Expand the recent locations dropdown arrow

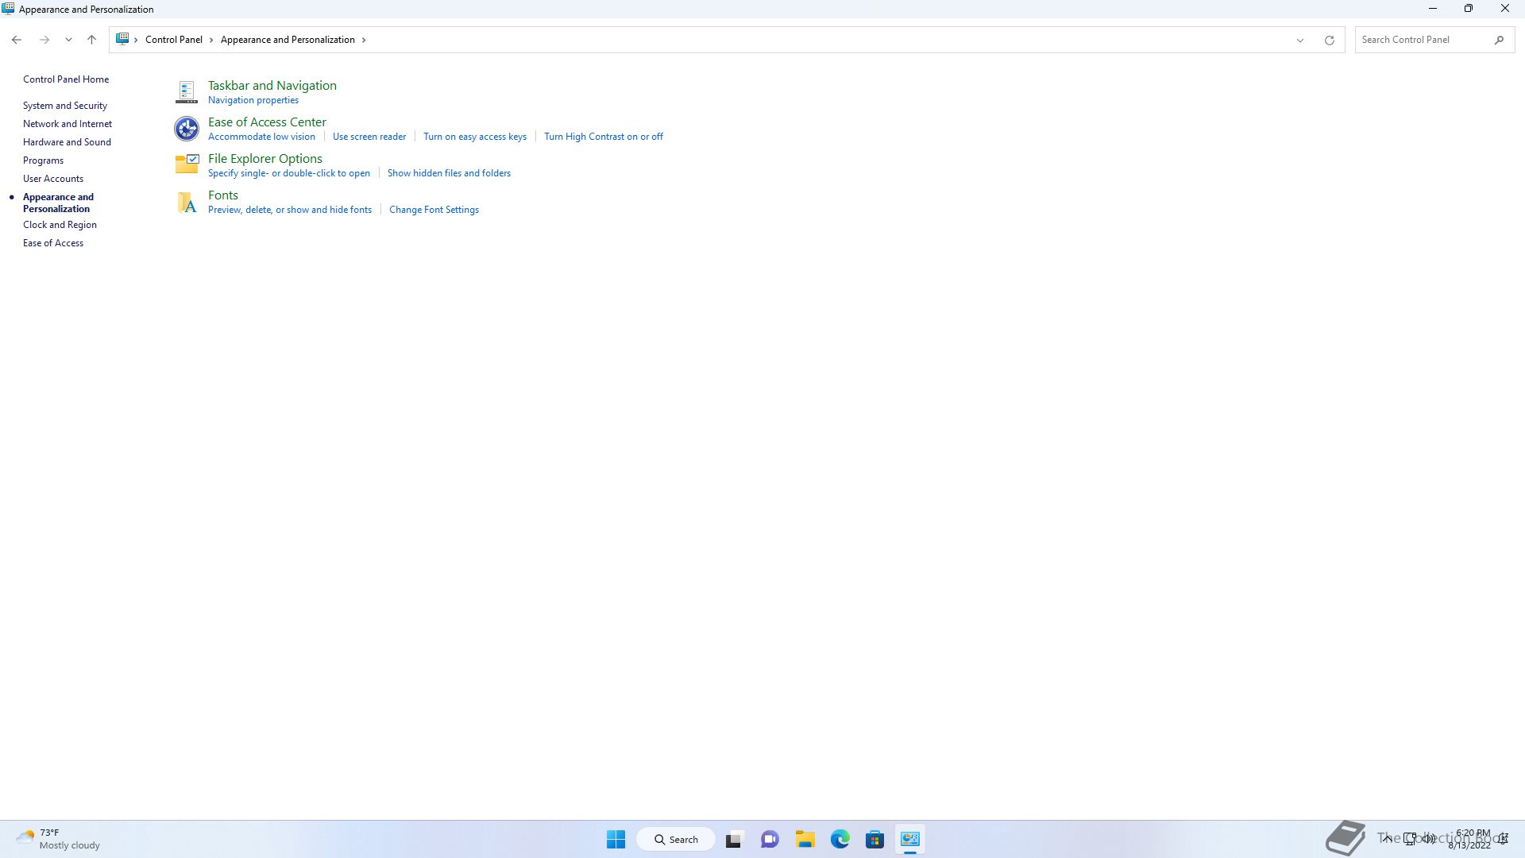(x=68, y=40)
